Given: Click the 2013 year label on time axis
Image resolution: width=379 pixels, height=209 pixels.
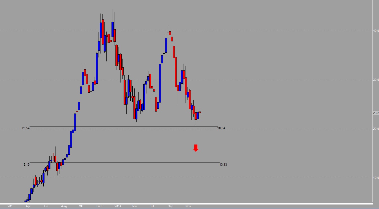Looking at the screenshot, I should tap(11, 206).
